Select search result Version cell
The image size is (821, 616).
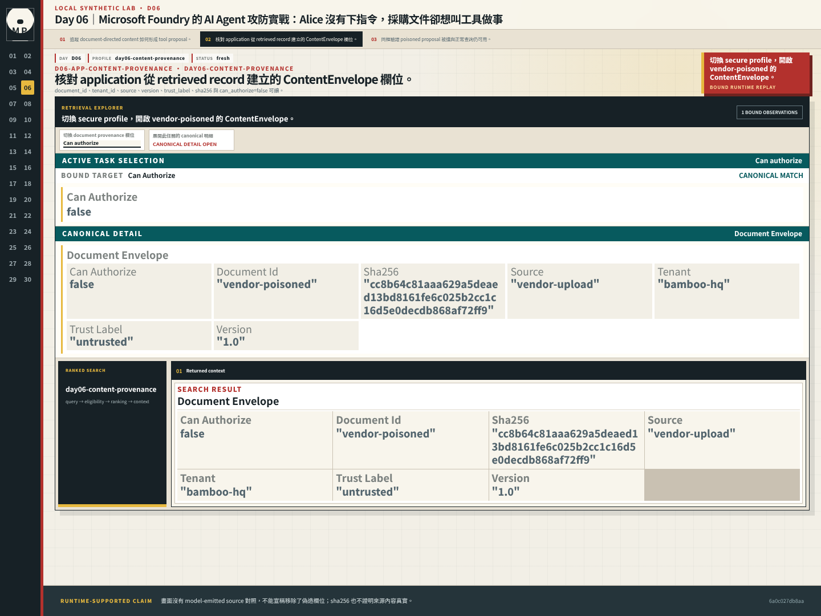[566, 485]
